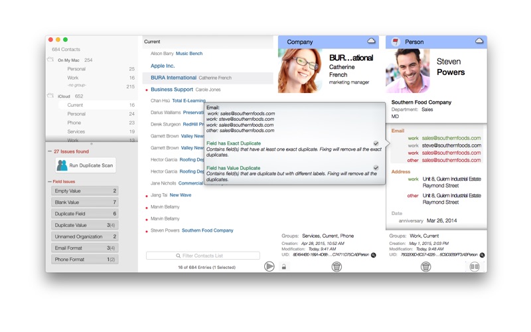Click the iCloud source icon in sidebar
531x332 pixels.
pyautogui.click(x=50, y=96)
